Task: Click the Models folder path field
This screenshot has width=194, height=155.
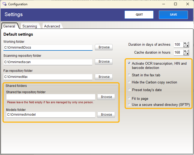Action: 51,115
